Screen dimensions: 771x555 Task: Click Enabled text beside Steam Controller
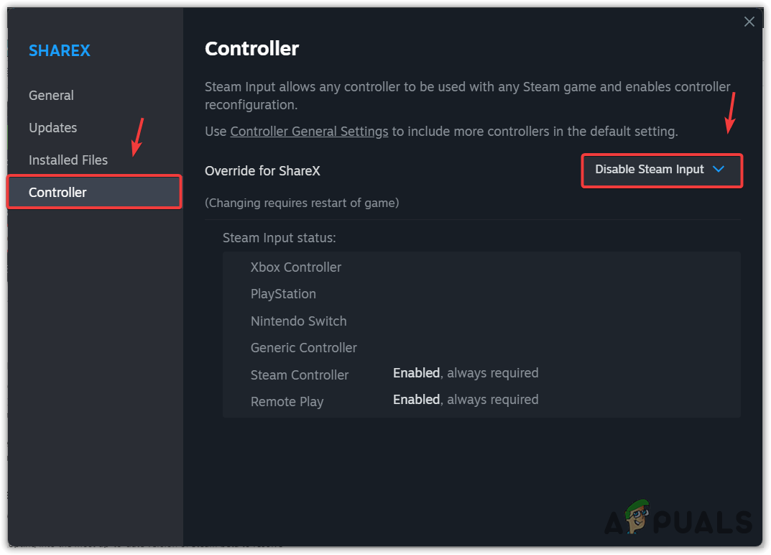pyautogui.click(x=416, y=373)
